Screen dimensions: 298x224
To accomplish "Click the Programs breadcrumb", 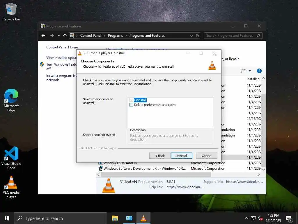I will [x=115, y=36].
